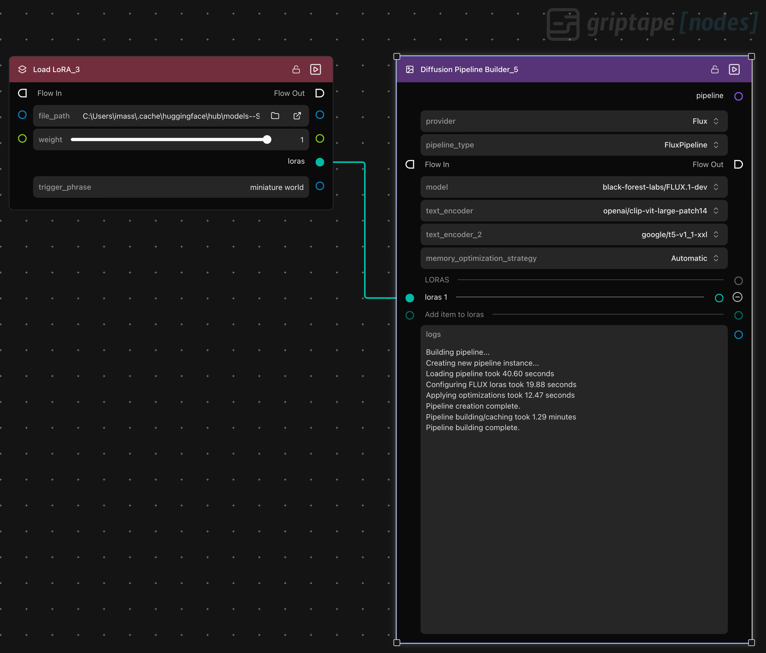Click the trigger_phrase input field

point(171,187)
